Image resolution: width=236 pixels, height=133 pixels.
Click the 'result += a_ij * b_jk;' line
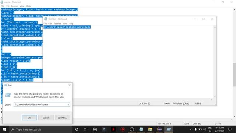click(x=17, y=80)
